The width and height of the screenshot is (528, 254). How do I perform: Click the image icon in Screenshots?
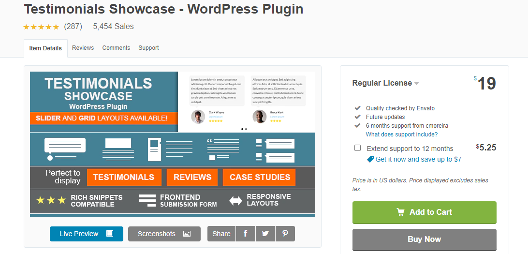[187, 234]
